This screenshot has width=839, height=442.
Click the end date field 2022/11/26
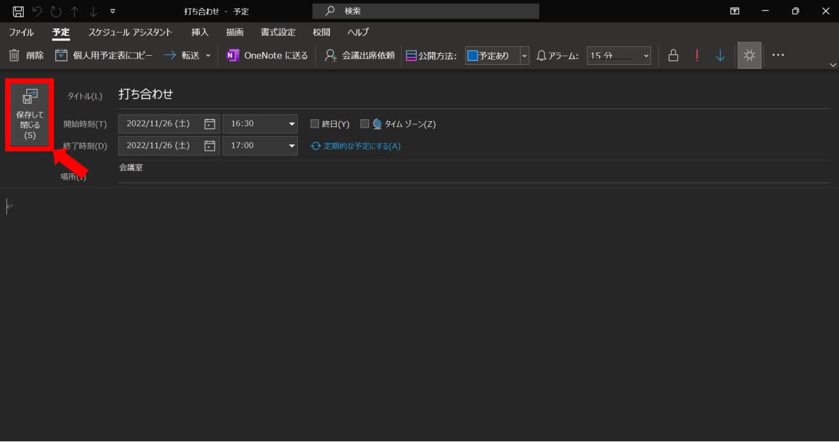[x=169, y=146]
